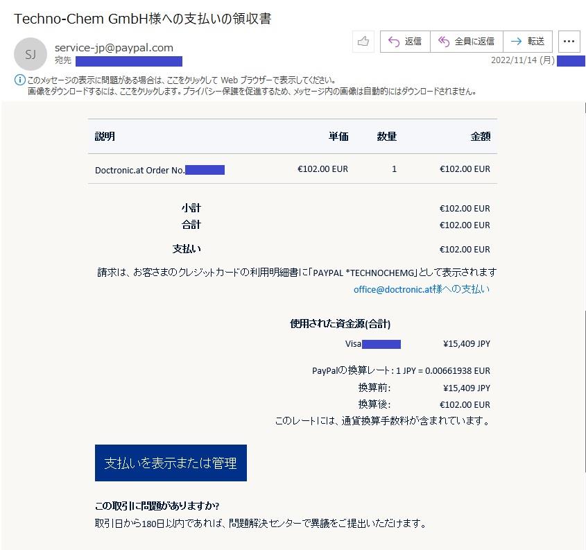
Task: Click the message body scrollbar
Action: click(x=585, y=393)
